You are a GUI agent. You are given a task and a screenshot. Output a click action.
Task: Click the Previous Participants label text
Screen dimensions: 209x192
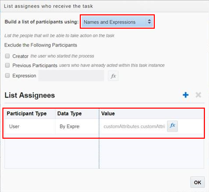click(x=35, y=65)
